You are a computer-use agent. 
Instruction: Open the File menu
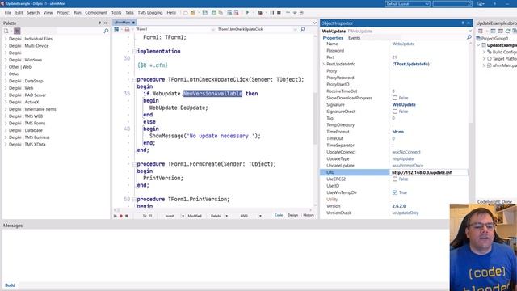(x=8, y=13)
